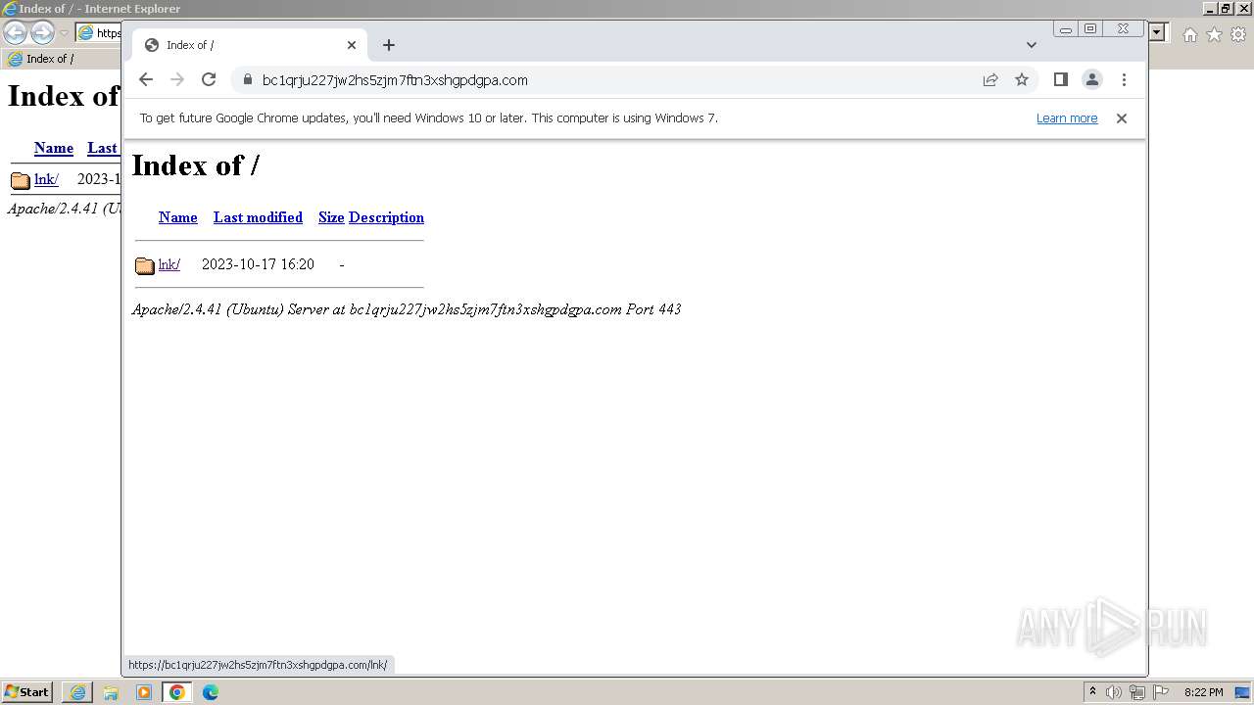The image size is (1254, 705).
Task: Switch to Chrome from taskbar
Action: click(177, 692)
